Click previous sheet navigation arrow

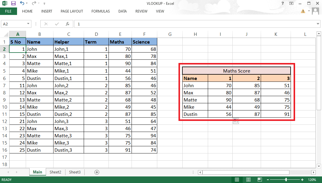click(x=8, y=172)
